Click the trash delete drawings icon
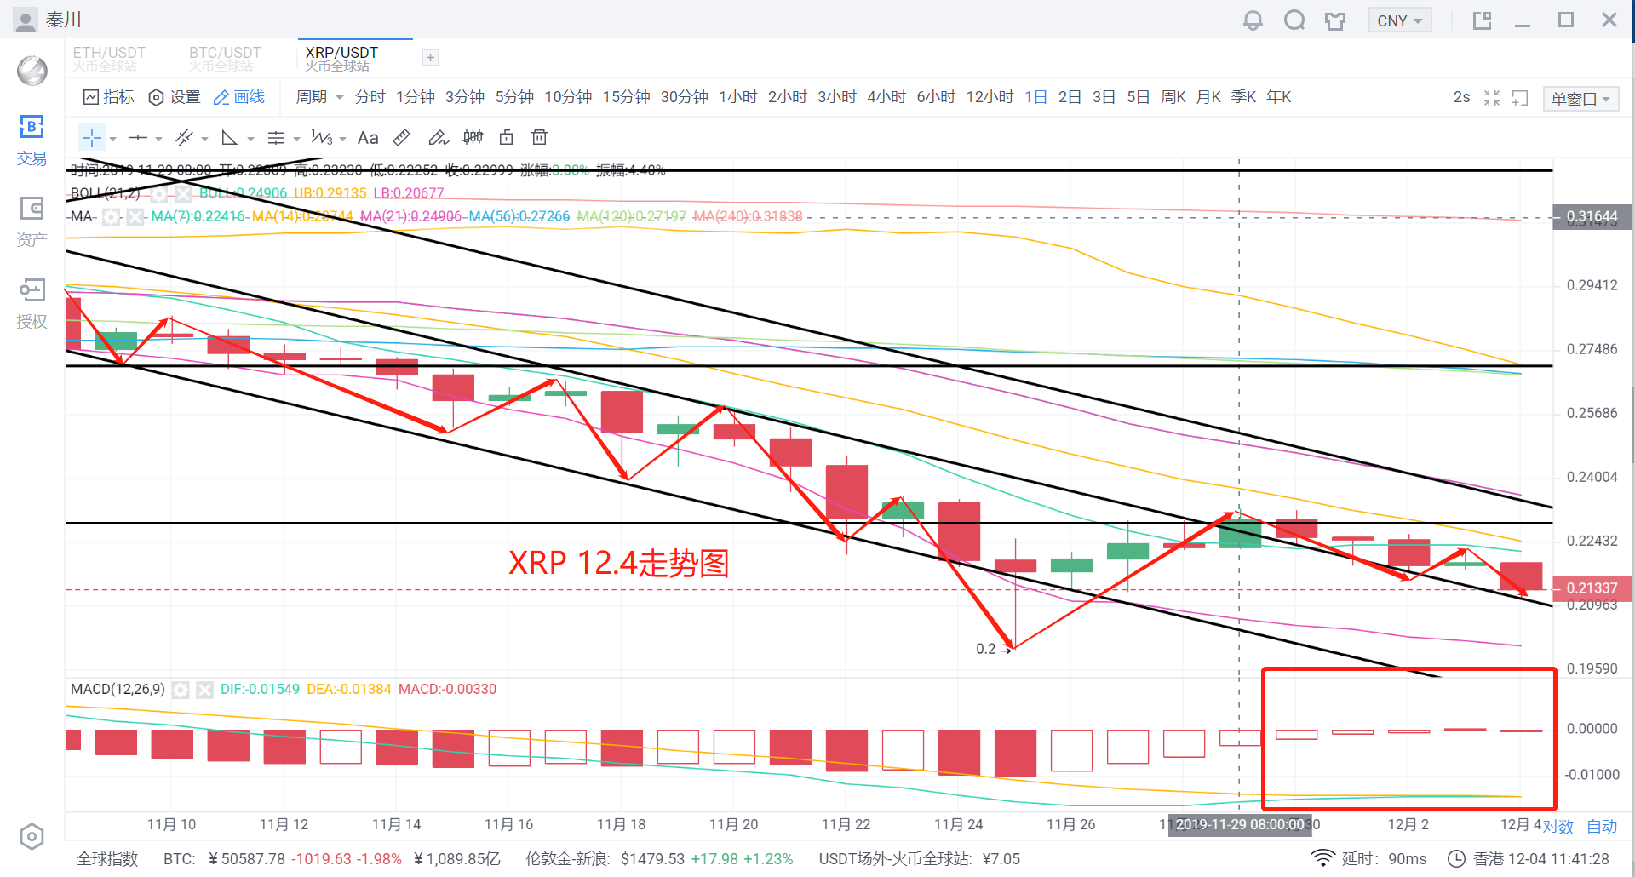 click(x=539, y=137)
